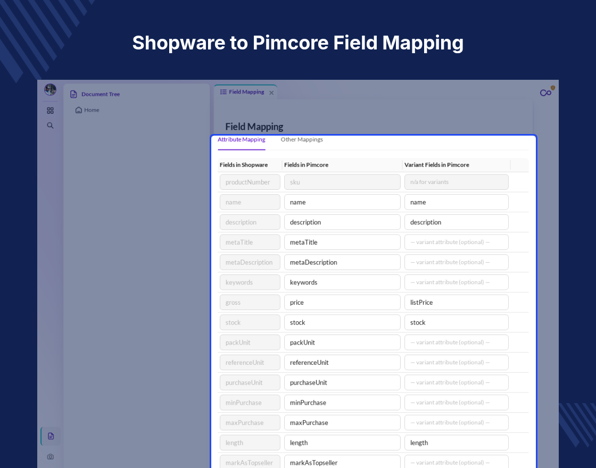Click the Pimcore maxPurchase field
The width and height of the screenshot is (596, 468).
[342, 423]
